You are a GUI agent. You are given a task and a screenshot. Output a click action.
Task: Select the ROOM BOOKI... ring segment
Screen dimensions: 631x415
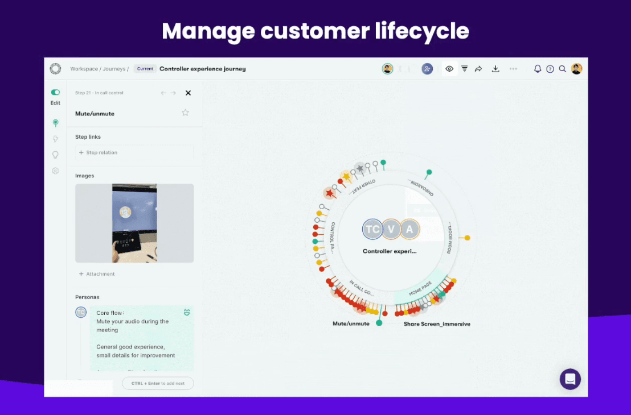[450, 238]
